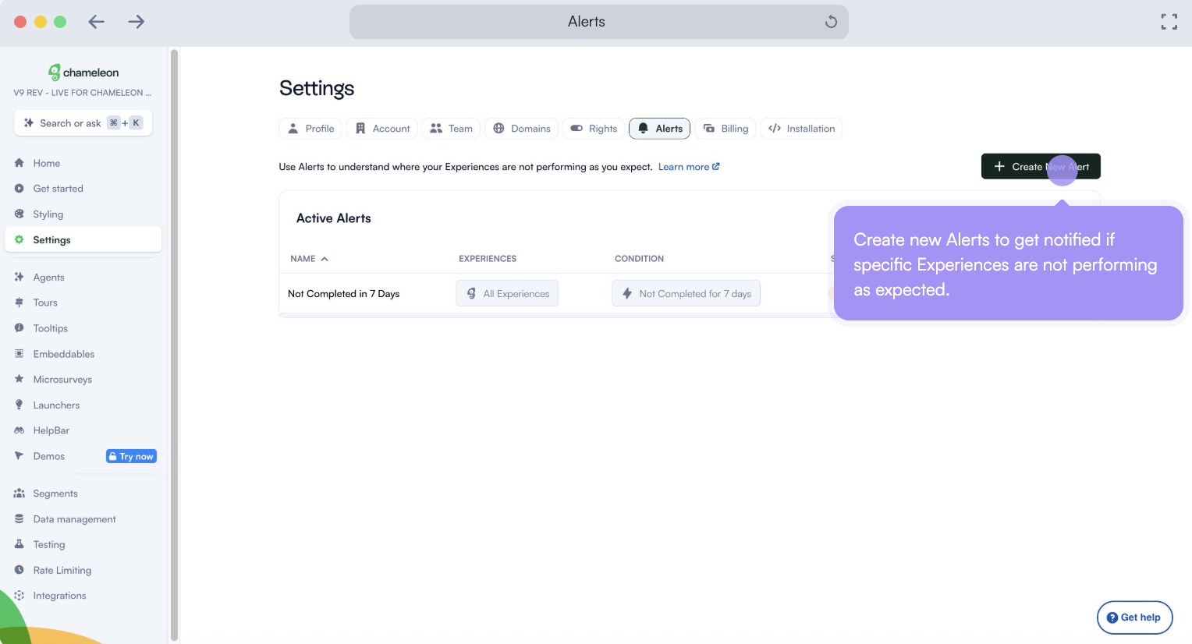Click the Search or ask field
The height and width of the screenshot is (644, 1192).
point(83,123)
